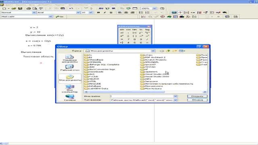Go up one folder level in the dialog
This screenshot has width=258, height=145.
click(168, 51)
